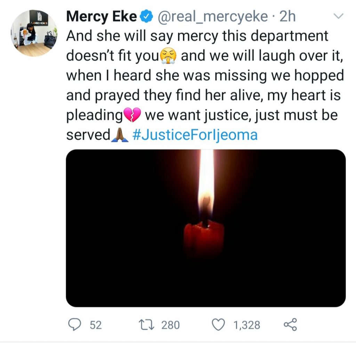Click the blue verified badge
356x343 pixels.
[146, 17]
